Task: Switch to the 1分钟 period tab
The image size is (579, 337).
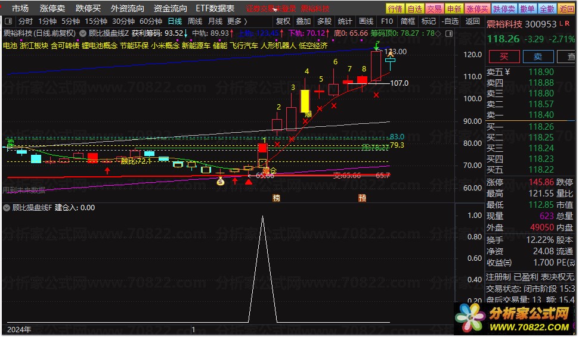Action: coord(47,21)
